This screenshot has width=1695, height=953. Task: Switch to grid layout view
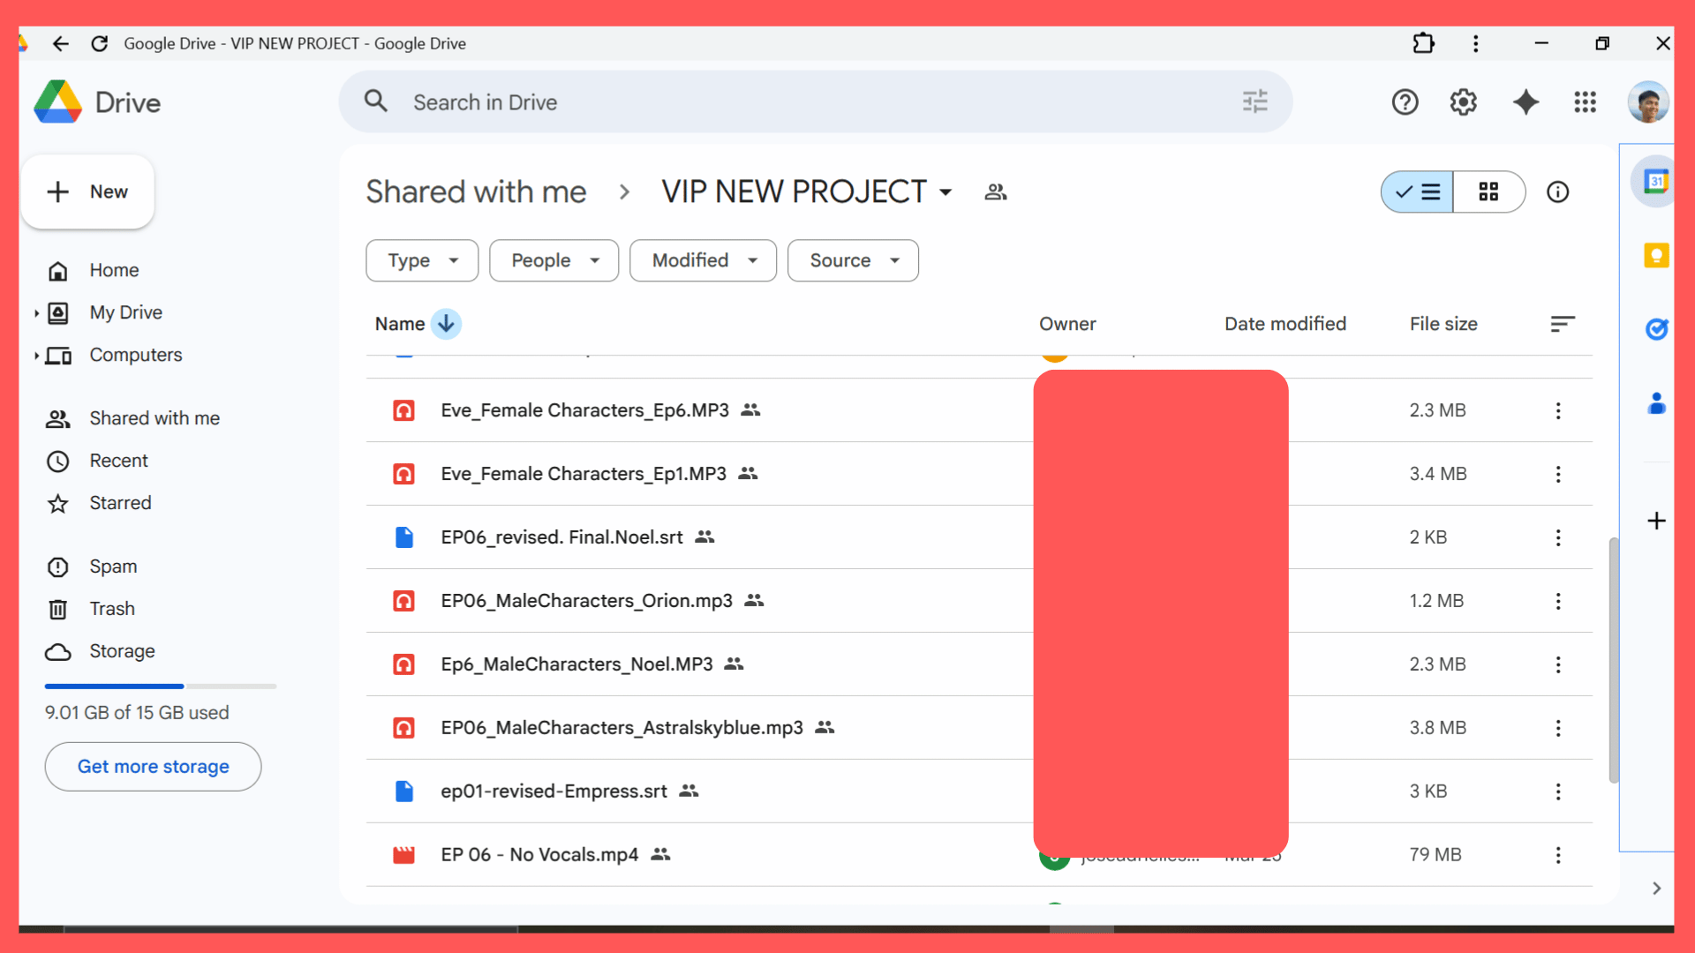(x=1488, y=191)
